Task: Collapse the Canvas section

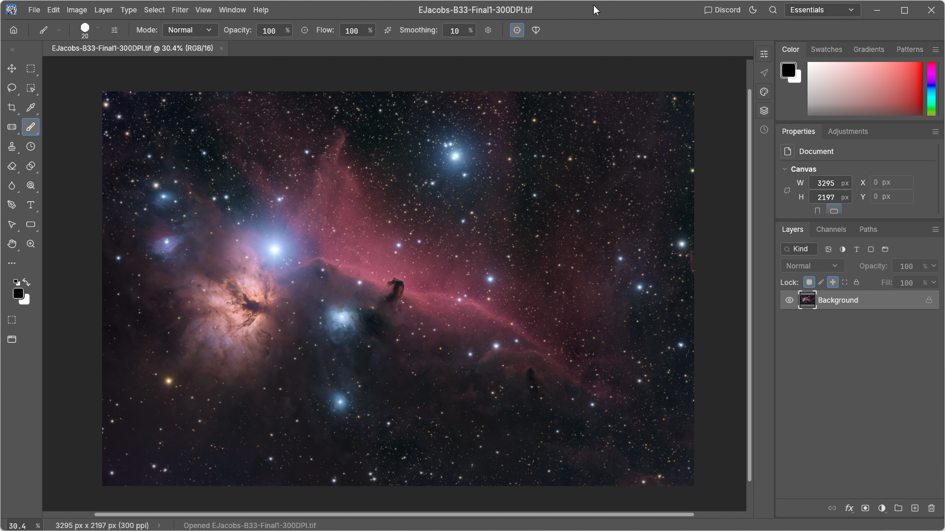Action: point(784,169)
